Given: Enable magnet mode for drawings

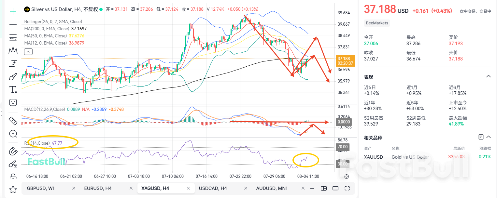Looking at the screenshot, I should click(x=13, y=151).
